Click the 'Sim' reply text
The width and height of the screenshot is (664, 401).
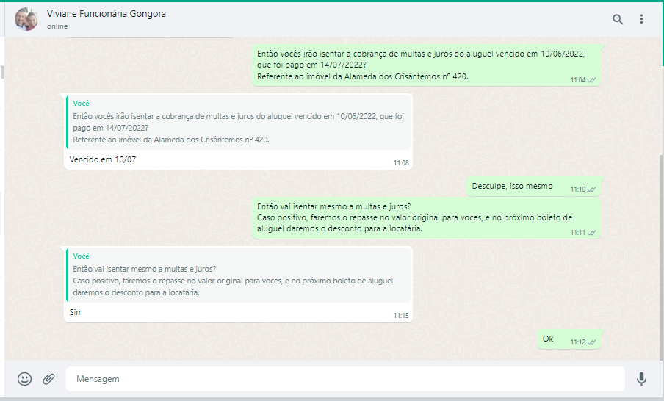click(76, 312)
